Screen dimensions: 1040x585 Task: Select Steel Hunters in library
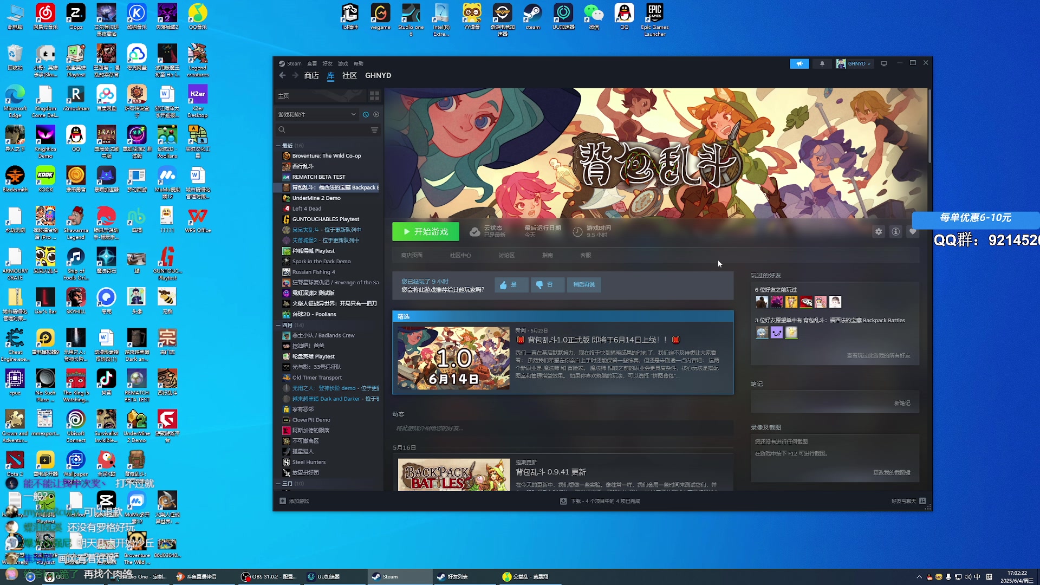pyautogui.click(x=309, y=462)
